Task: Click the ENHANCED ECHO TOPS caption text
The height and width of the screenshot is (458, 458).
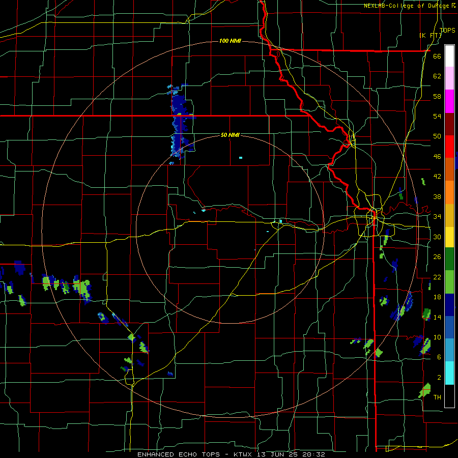Action: click(179, 454)
